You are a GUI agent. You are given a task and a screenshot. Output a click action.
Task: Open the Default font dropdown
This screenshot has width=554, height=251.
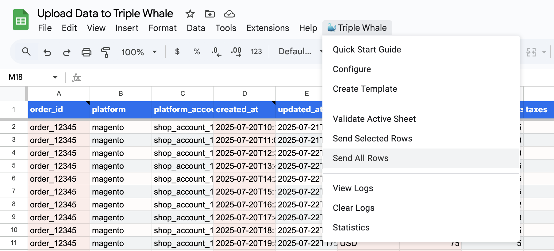tap(300, 52)
